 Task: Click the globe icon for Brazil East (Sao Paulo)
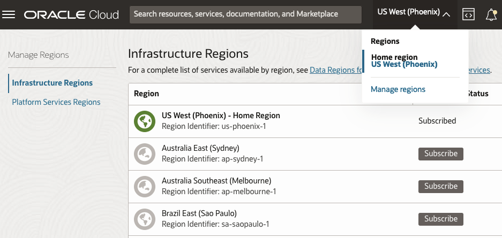[x=145, y=219]
